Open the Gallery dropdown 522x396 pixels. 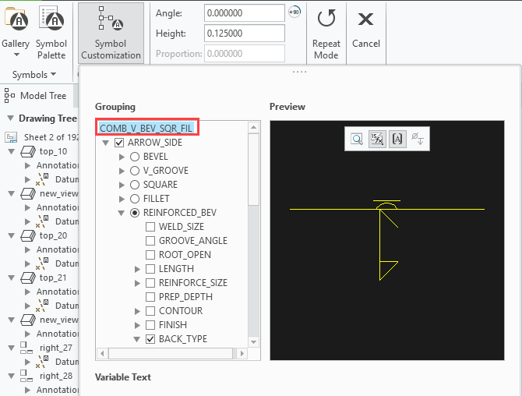click(16, 44)
